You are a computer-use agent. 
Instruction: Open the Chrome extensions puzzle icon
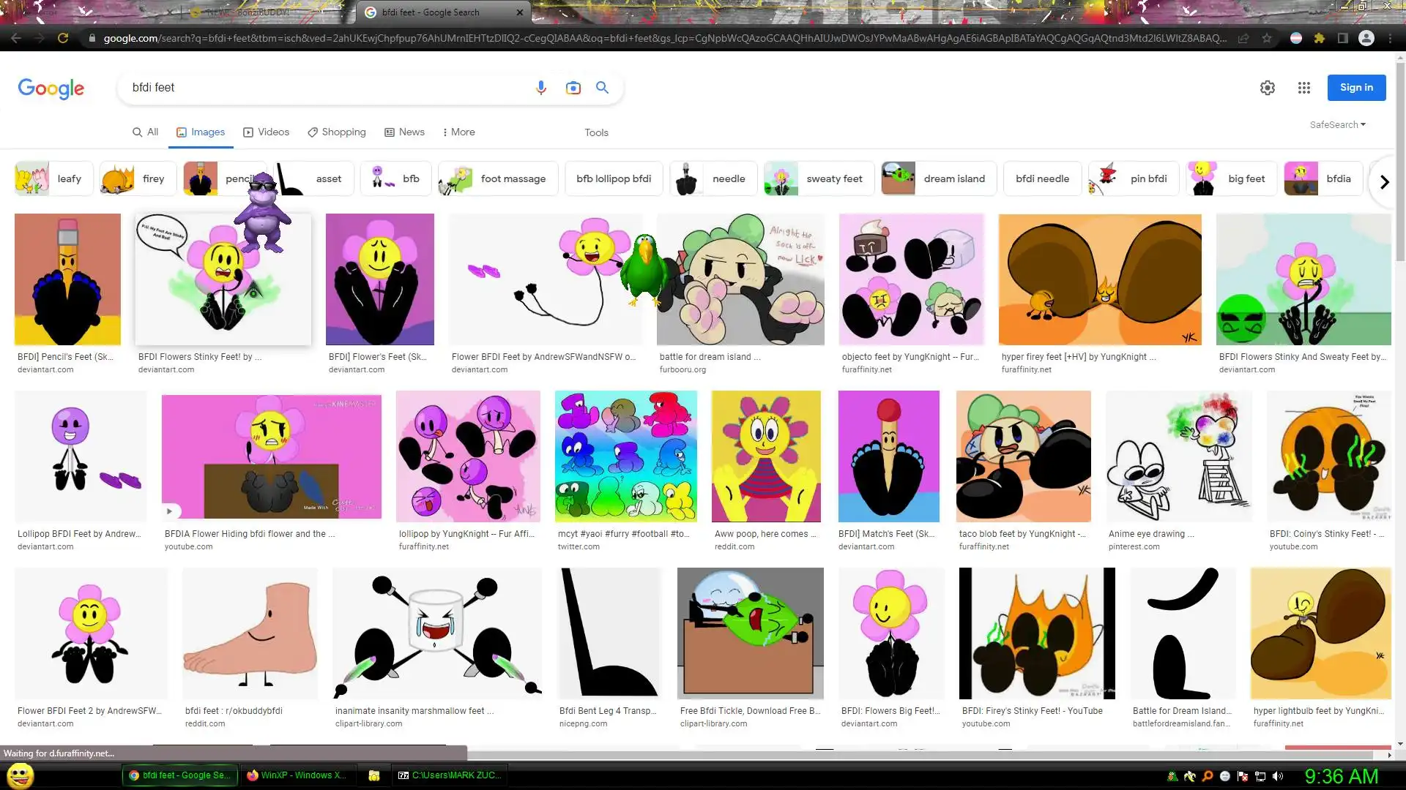tap(1319, 38)
